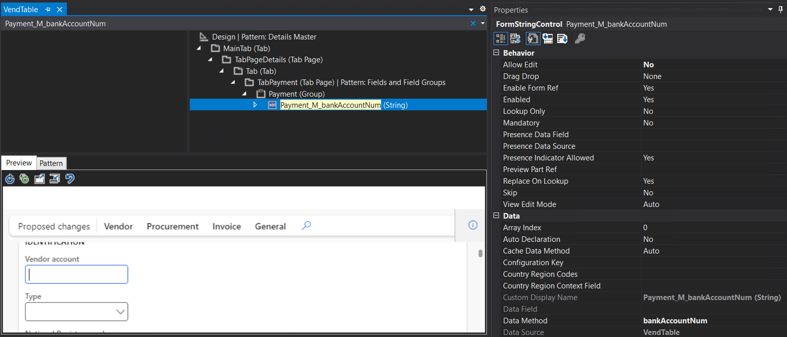Switch to the Pattern tab
The image size is (787, 337).
(x=51, y=163)
